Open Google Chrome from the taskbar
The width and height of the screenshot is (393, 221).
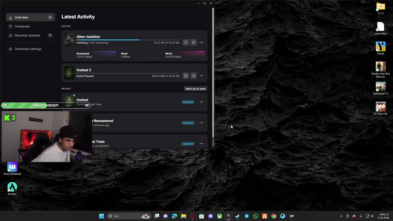coord(274,216)
